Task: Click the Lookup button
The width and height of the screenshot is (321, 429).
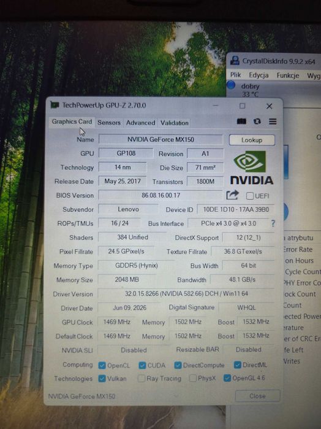Action: click(252, 140)
